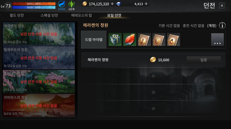Select the red crystal drop item
The width and height of the screenshot is (231, 129).
tap(130, 40)
